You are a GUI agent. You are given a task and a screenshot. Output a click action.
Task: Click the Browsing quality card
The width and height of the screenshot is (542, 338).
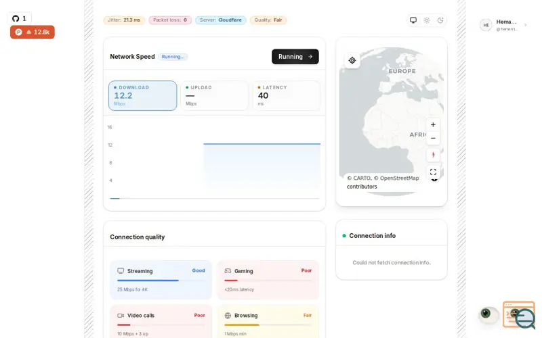268,322
